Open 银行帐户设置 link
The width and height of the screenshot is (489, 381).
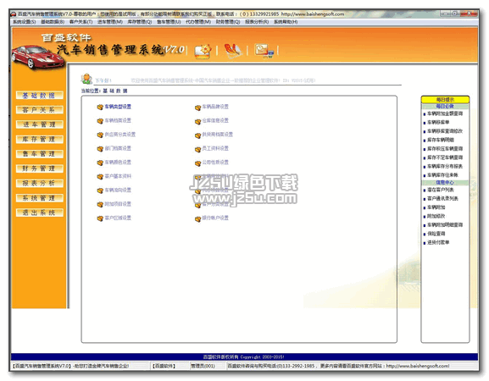pyautogui.click(x=215, y=218)
